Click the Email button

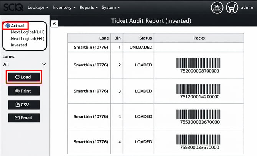click(24, 118)
